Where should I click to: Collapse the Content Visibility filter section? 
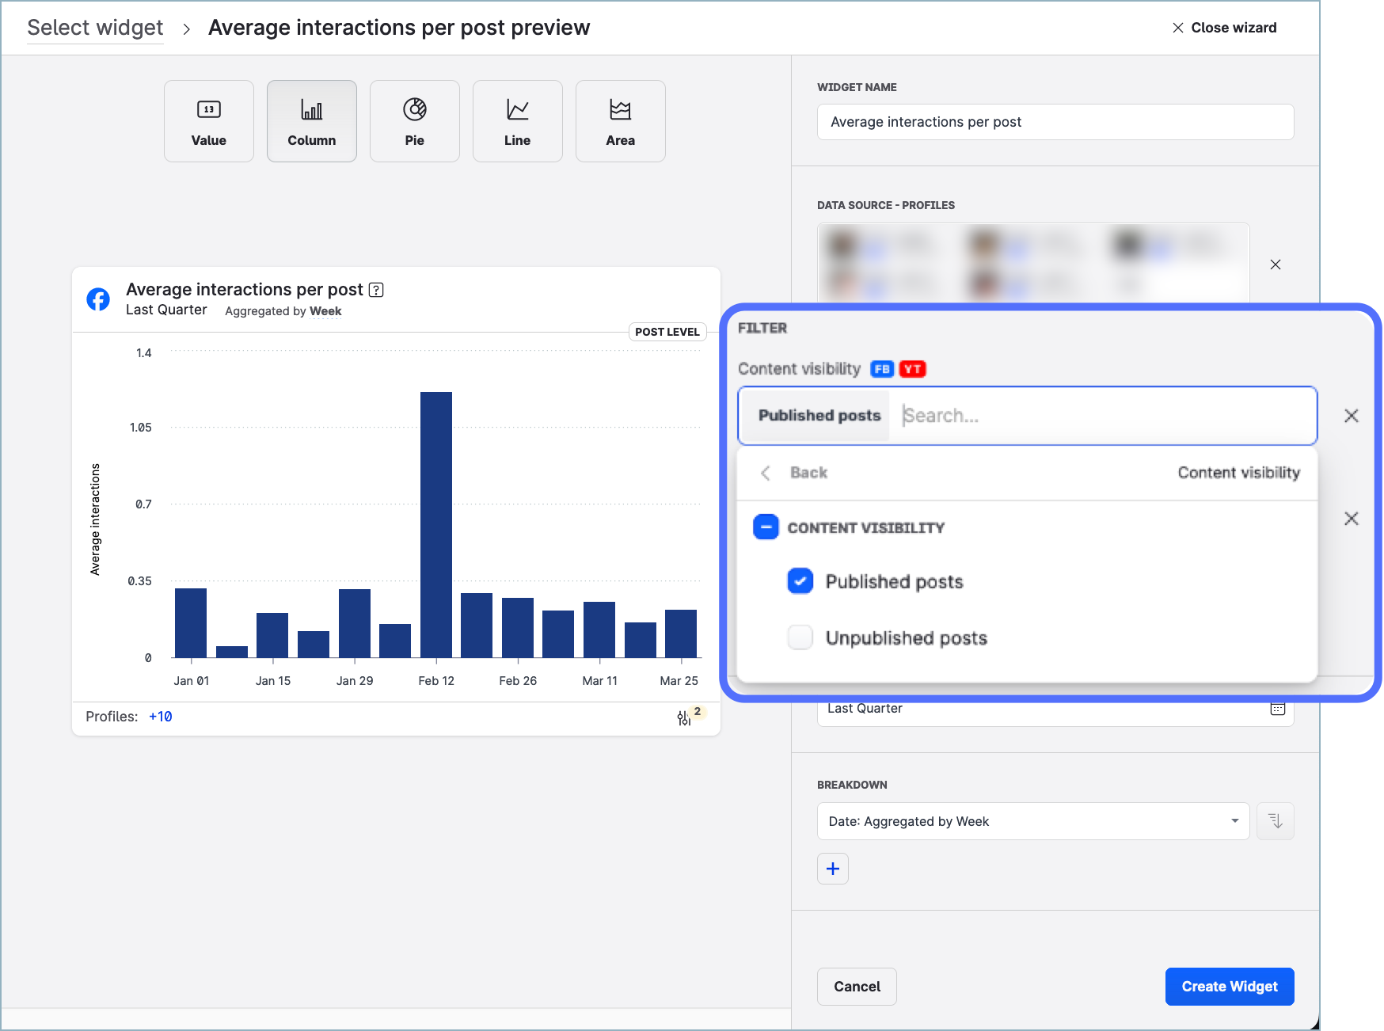click(x=766, y=527)
